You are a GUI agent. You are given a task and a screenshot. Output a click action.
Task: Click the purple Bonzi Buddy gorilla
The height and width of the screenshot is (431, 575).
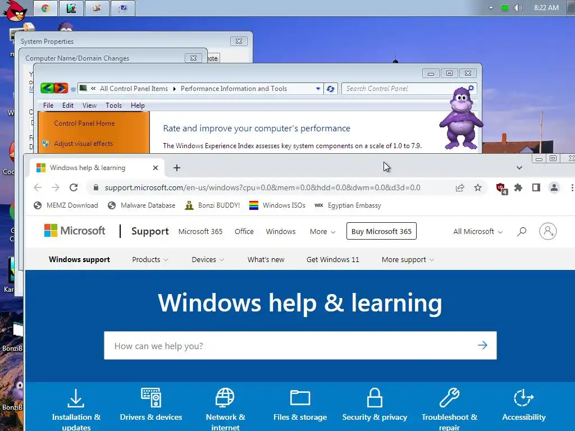[461, 118]
